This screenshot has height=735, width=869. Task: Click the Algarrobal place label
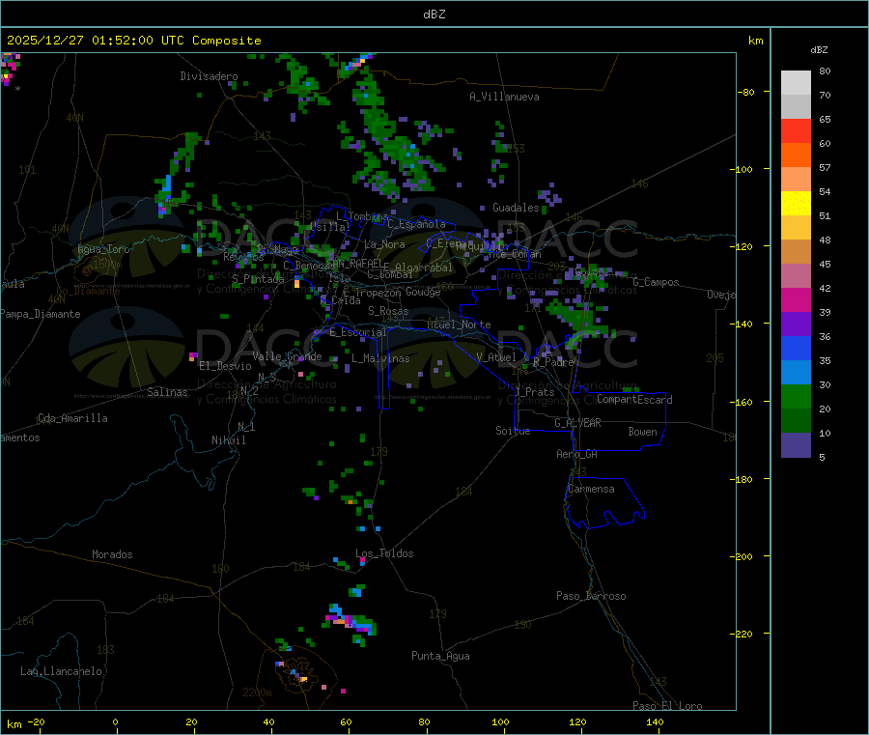coord(424,268)
